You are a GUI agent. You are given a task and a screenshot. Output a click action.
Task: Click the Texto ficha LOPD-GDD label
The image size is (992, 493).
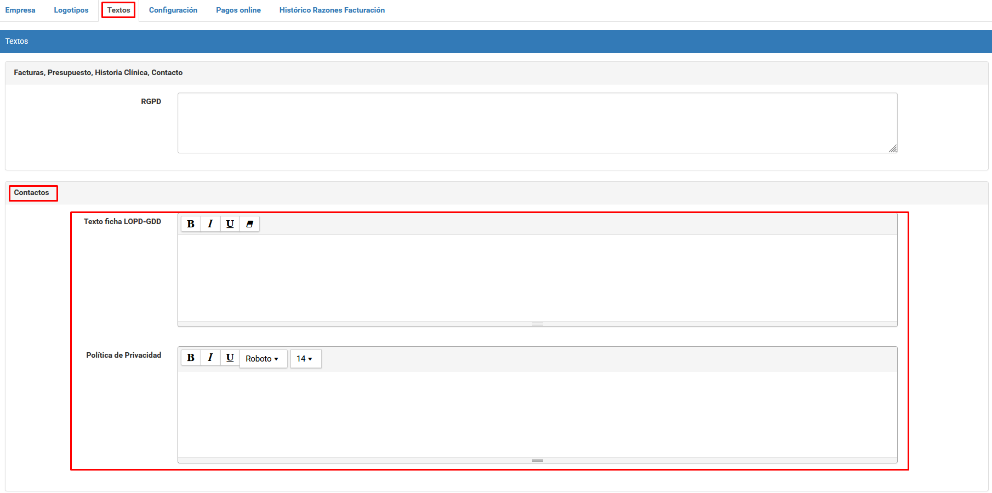tap(122, 222)
